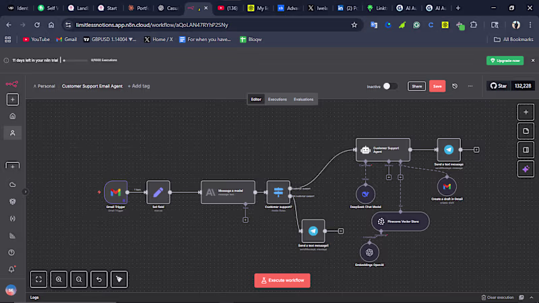Switch to the Executions tab
Viewport: 539px width, 303px height.
click(x=278, y=99)
